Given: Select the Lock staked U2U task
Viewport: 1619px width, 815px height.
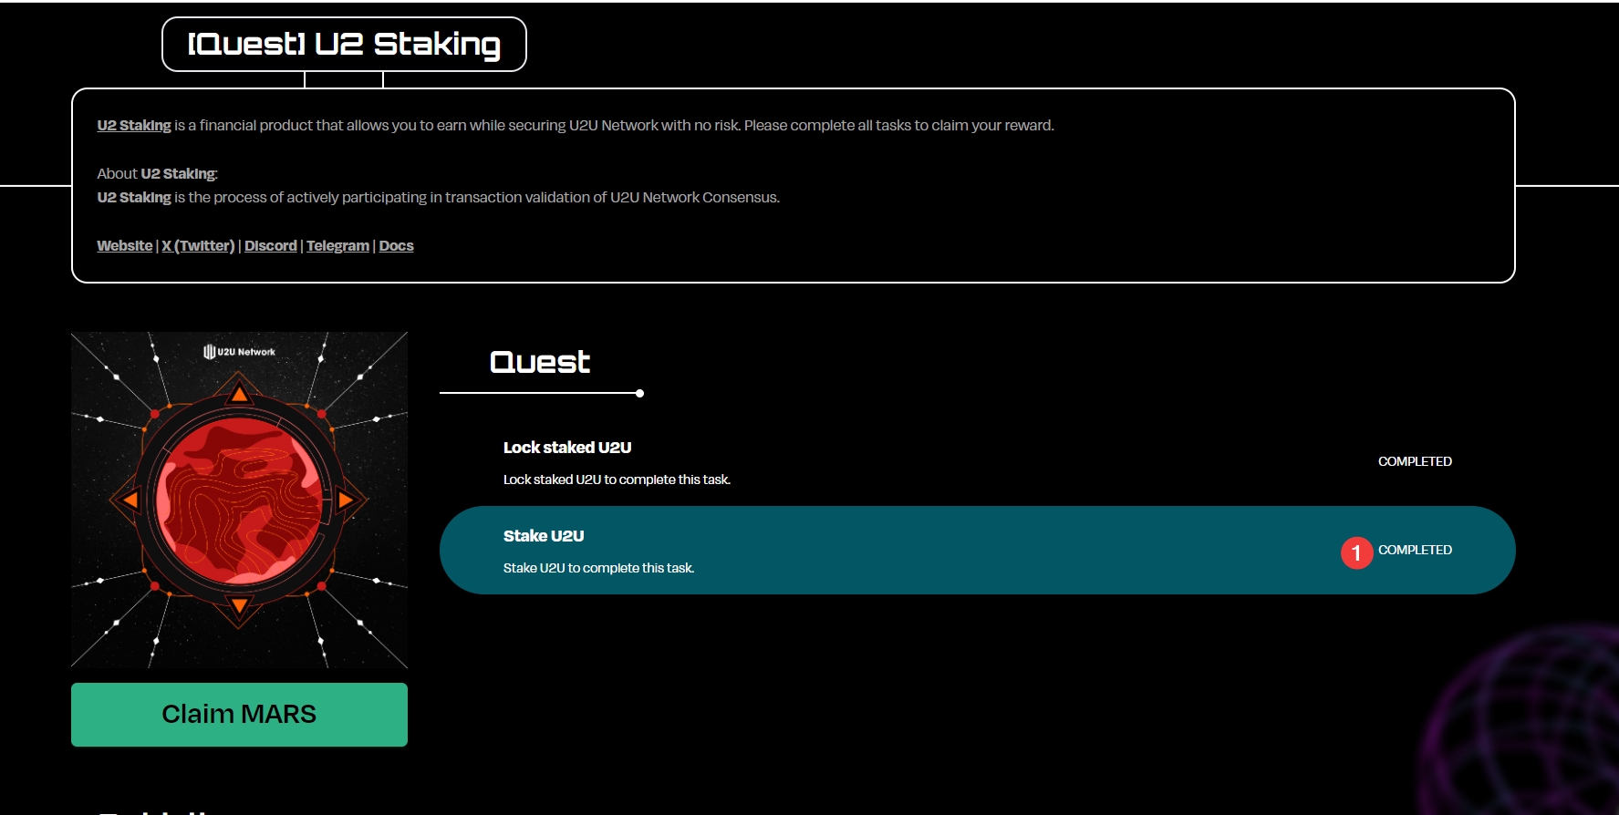Looking at the screenshot, I should pos(567,448).
